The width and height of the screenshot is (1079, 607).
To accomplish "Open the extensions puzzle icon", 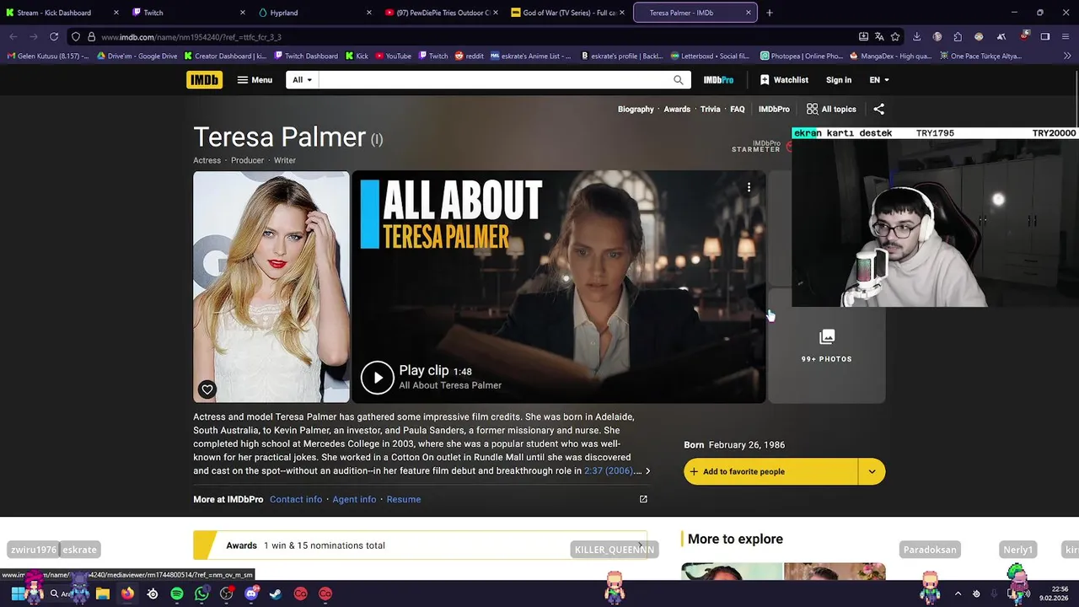I will click(958, 37).
